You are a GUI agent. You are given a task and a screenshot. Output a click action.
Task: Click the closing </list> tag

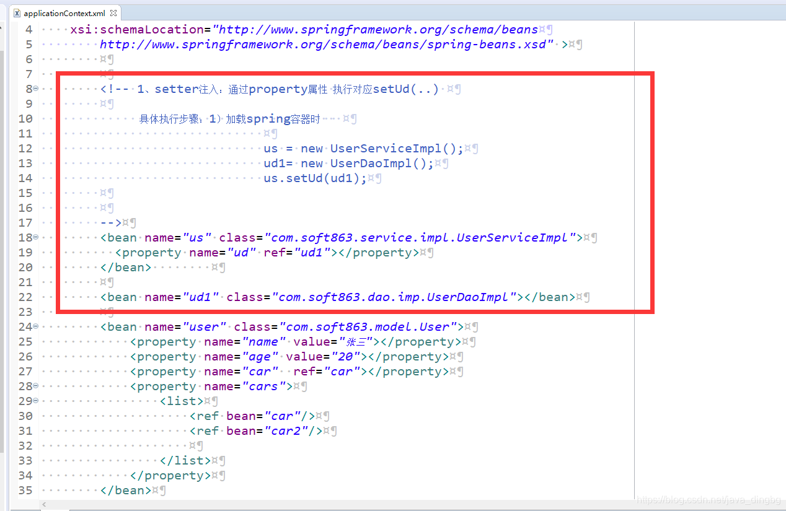[x=185, y=461]
